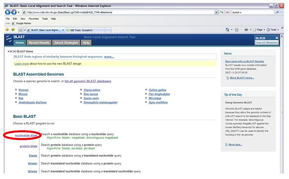
Task: Open the Favorites menu
Action: (33, 19)
